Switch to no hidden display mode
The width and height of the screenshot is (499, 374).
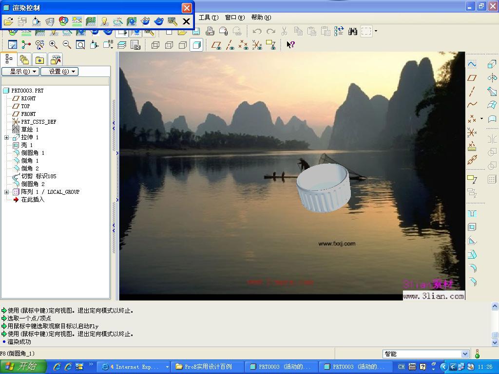coord(183,45)
